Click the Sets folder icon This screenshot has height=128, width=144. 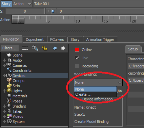[9, 85]
